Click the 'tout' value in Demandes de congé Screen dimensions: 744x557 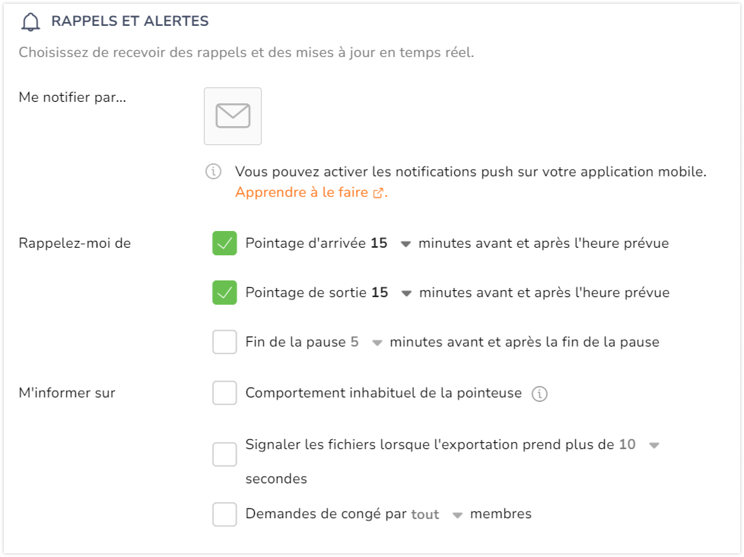tap(425, 514)
